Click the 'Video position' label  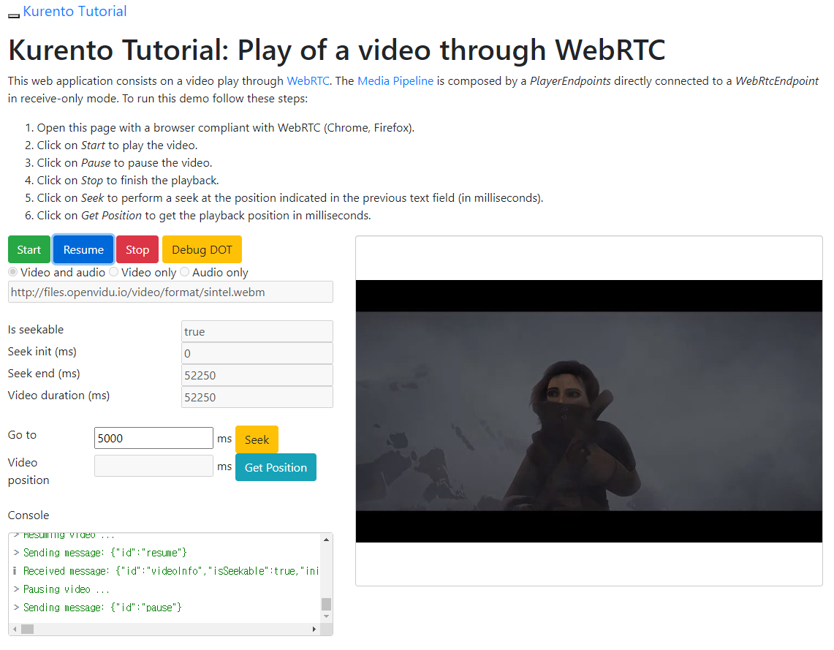[x=29, y=471]
